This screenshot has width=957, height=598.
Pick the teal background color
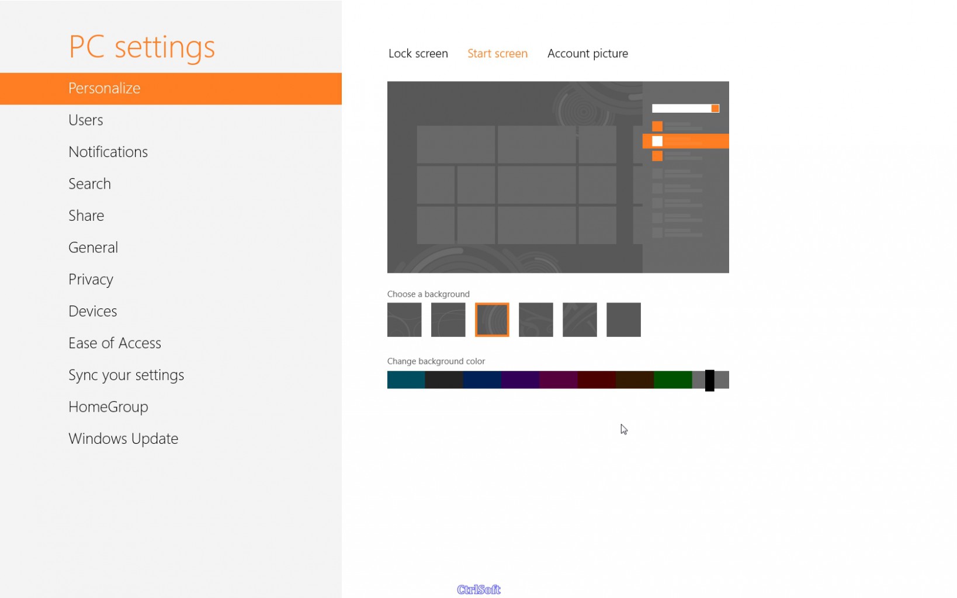[x=406, y=380]
